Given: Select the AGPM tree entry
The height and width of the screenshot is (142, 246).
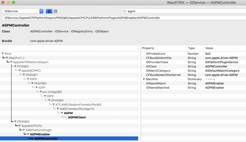Looking at the screenshot, I should coord(68,113).
